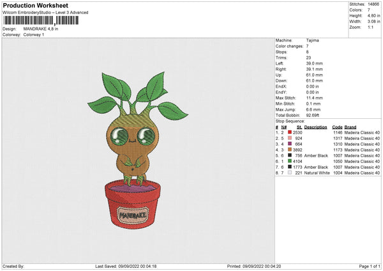The width and height of the screenshot is (383, 271).
Task: Click the "Production Worksheet" title
Action: click(36, 5)
